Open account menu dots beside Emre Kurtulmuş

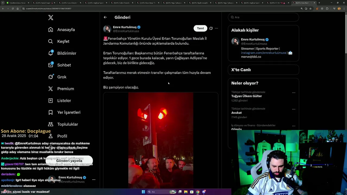pyautogui.click(x=94, y=180)
